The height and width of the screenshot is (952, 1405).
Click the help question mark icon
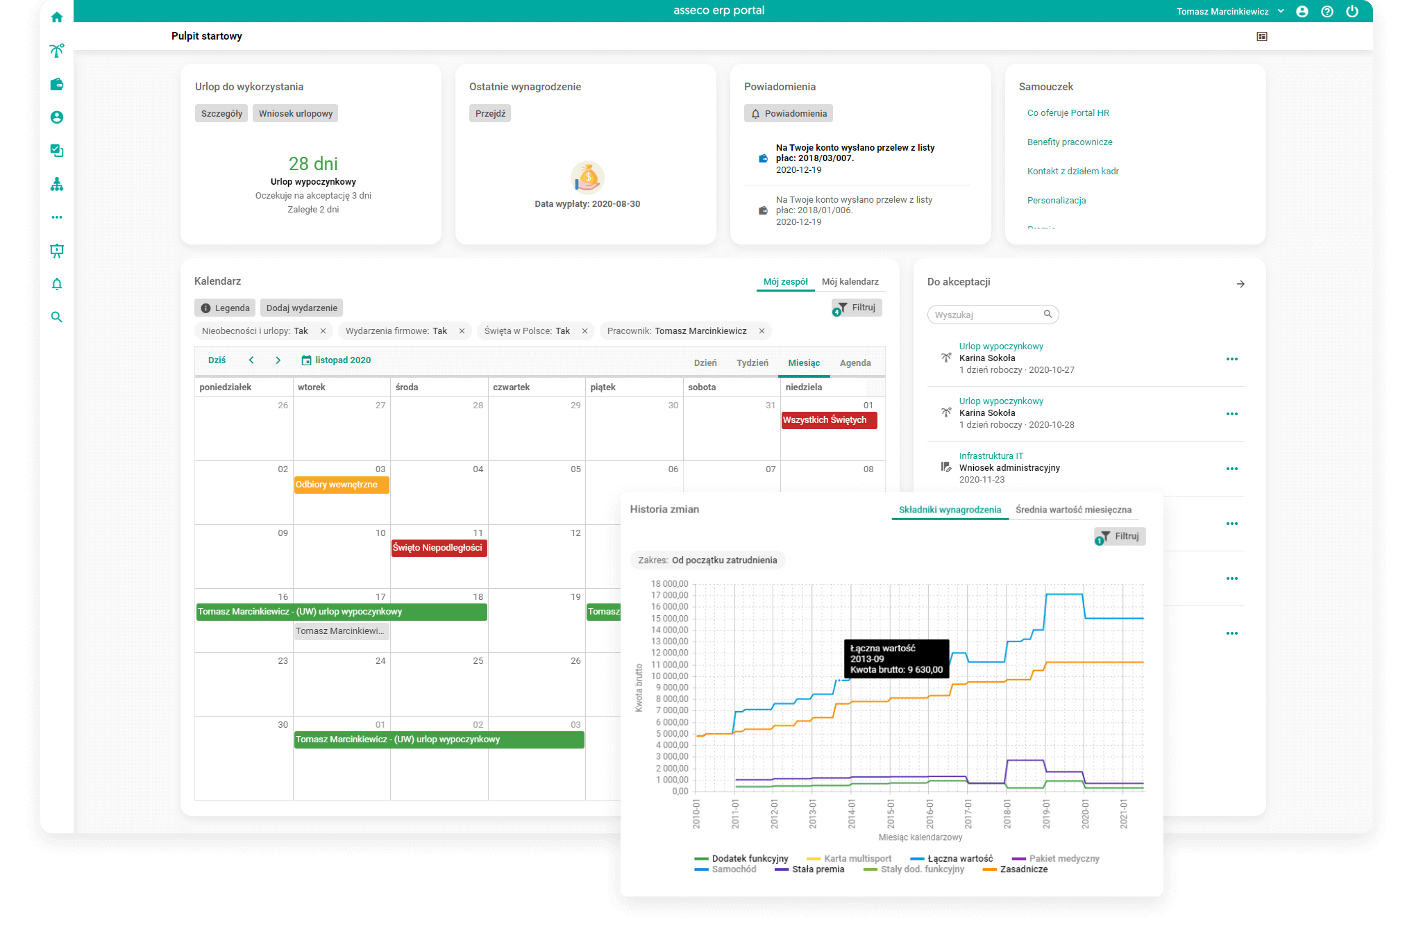(x=1327, y=11)
